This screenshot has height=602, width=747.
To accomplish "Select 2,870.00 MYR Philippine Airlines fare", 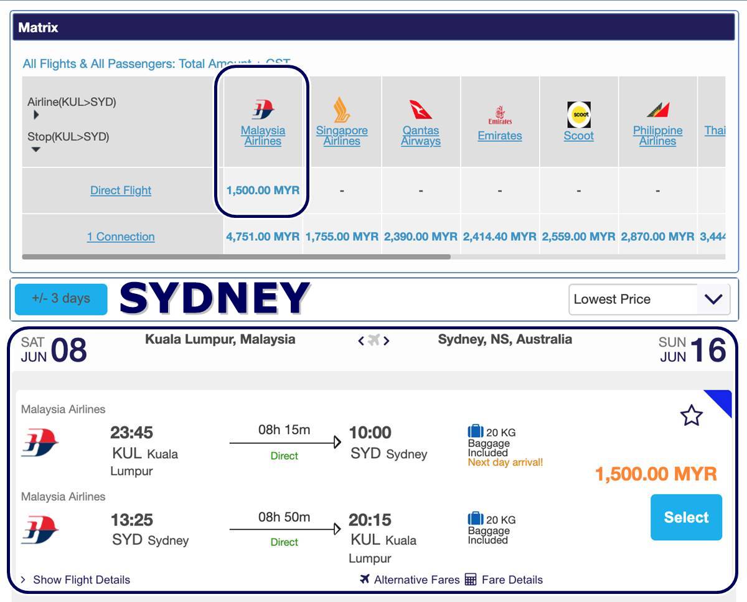I will pos(658,237).
